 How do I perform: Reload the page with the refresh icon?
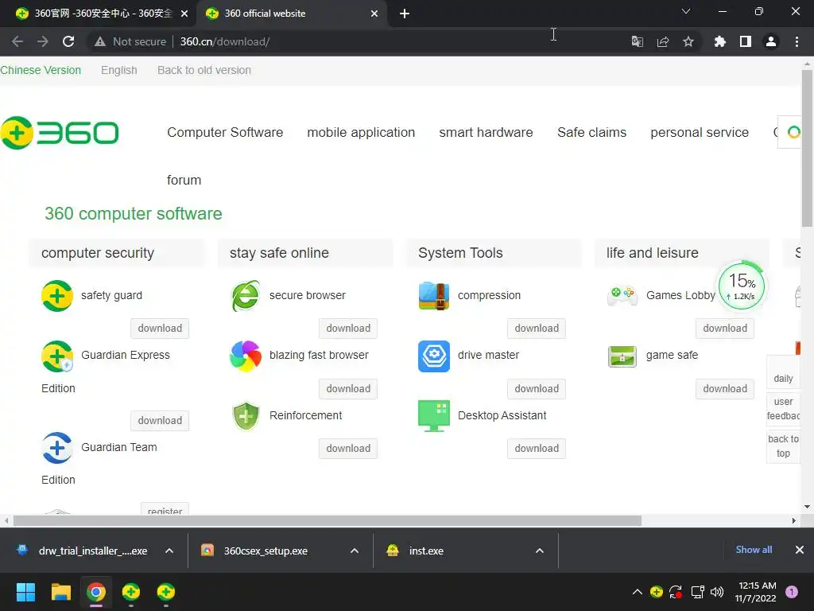[68, 41]
